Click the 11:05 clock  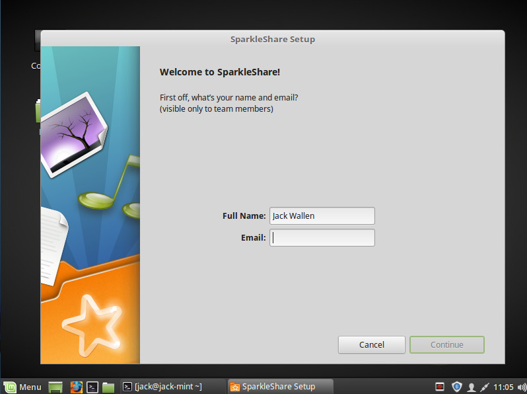tap(503, 387)
